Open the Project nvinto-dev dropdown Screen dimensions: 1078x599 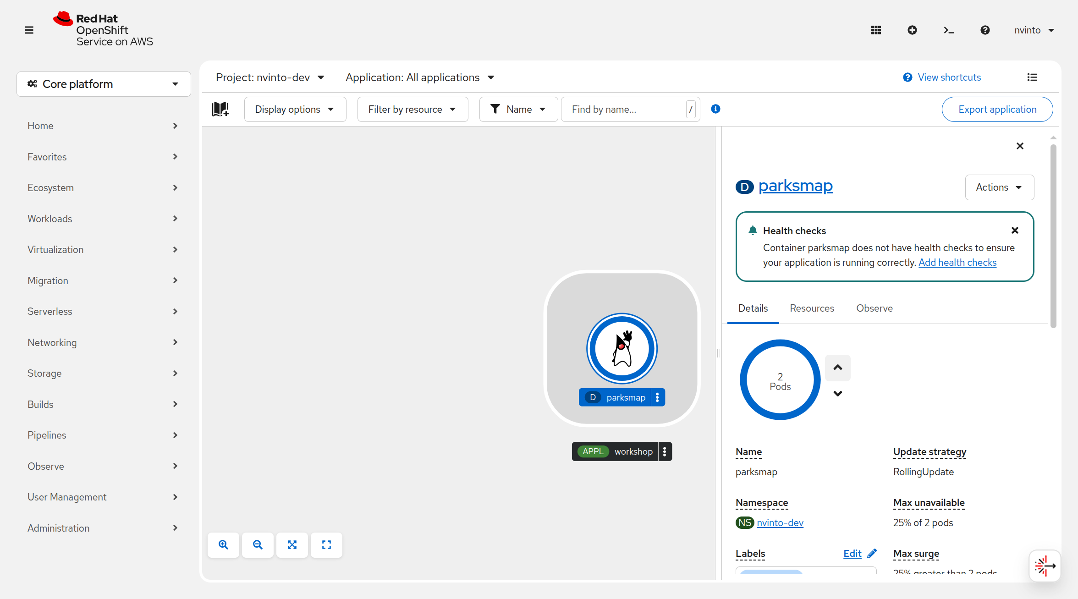pyautogui.click(x=270, y=77)
